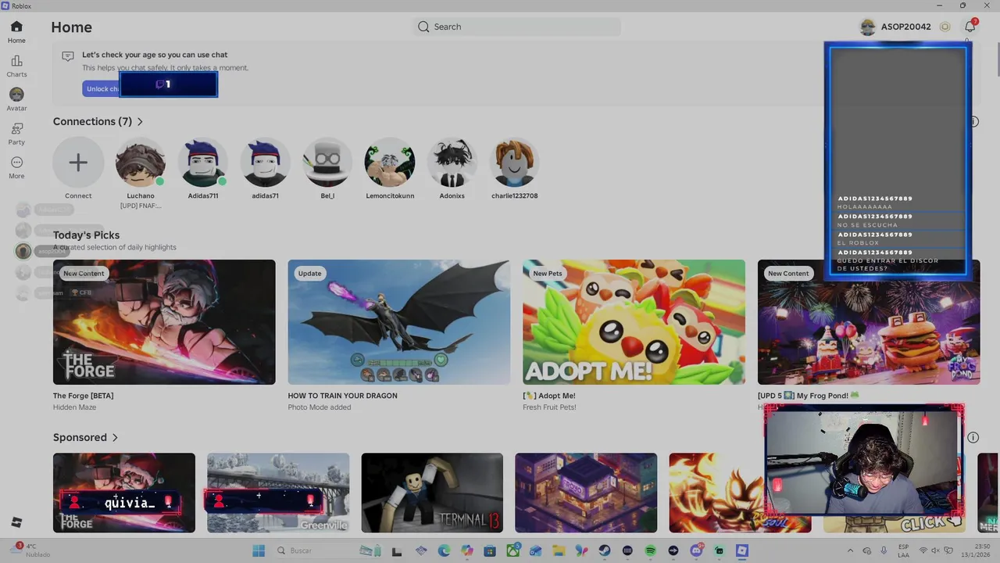Open Discord in the taskbar
The image size is (1000, 563).
point(696,550)
